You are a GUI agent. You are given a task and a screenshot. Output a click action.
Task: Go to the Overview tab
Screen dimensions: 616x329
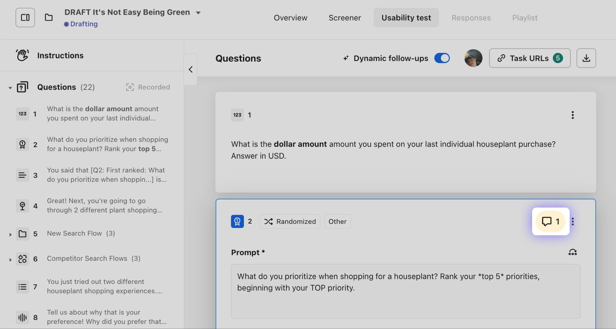[290, 18]
